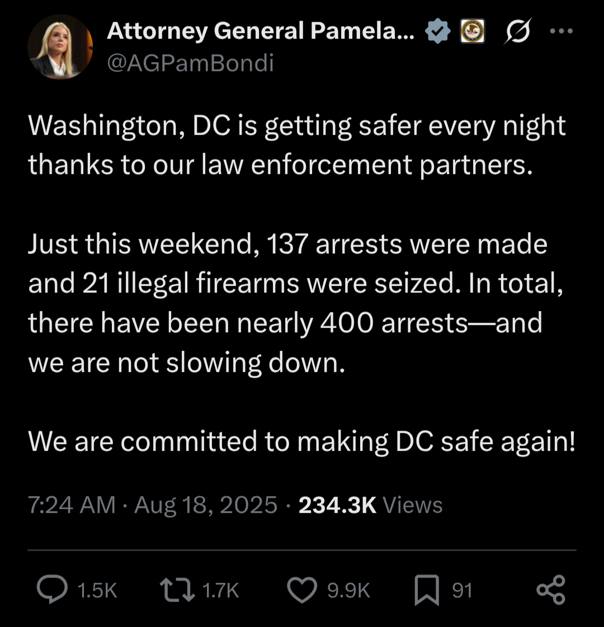
Task: Click the 7:24 AM timestamp
Action: tap(72, 505)
